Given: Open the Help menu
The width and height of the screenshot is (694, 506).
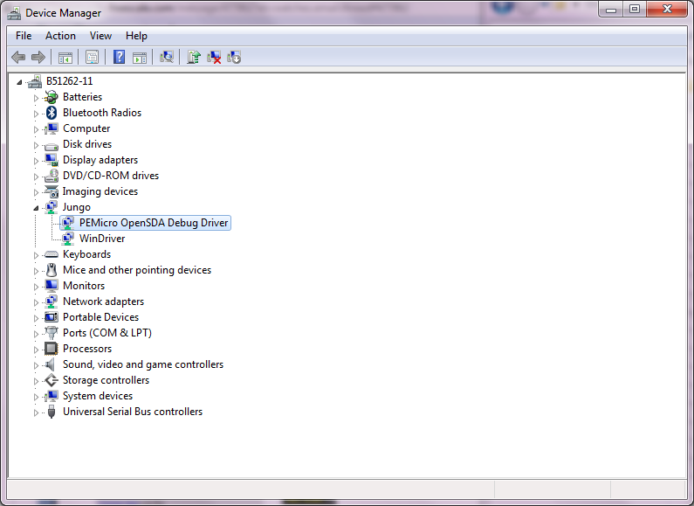Looking at the screenshot, I should 136,36.
